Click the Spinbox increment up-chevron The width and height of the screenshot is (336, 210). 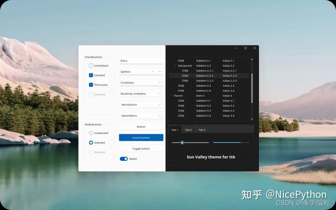pos(153,72)
